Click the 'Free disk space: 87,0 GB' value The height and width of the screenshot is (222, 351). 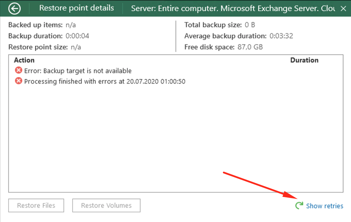pyautogui.click(x=223, y=47)
